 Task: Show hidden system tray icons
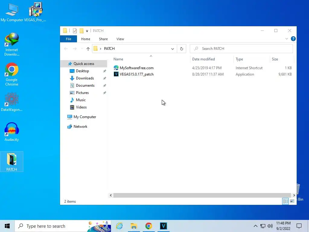(255, 226)
